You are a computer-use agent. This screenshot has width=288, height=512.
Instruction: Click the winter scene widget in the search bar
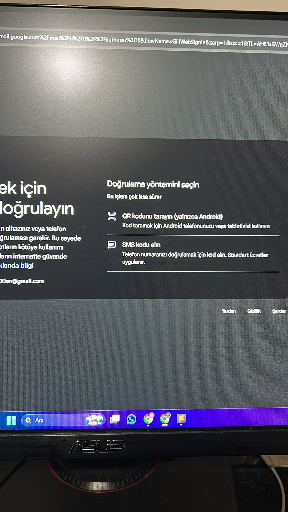pyautogui.click(x=94, y=420)
